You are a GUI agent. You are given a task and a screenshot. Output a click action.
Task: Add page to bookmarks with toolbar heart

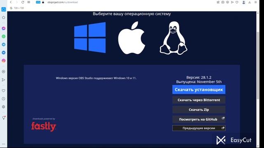(237, 2)
